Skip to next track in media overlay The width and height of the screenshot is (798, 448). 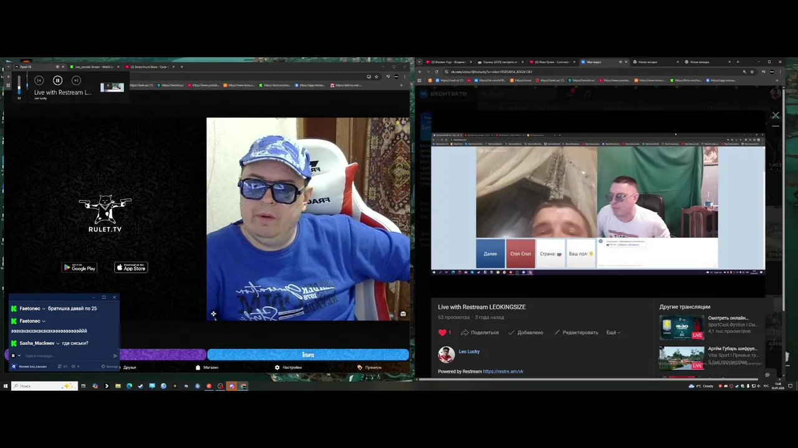[76, 80]
